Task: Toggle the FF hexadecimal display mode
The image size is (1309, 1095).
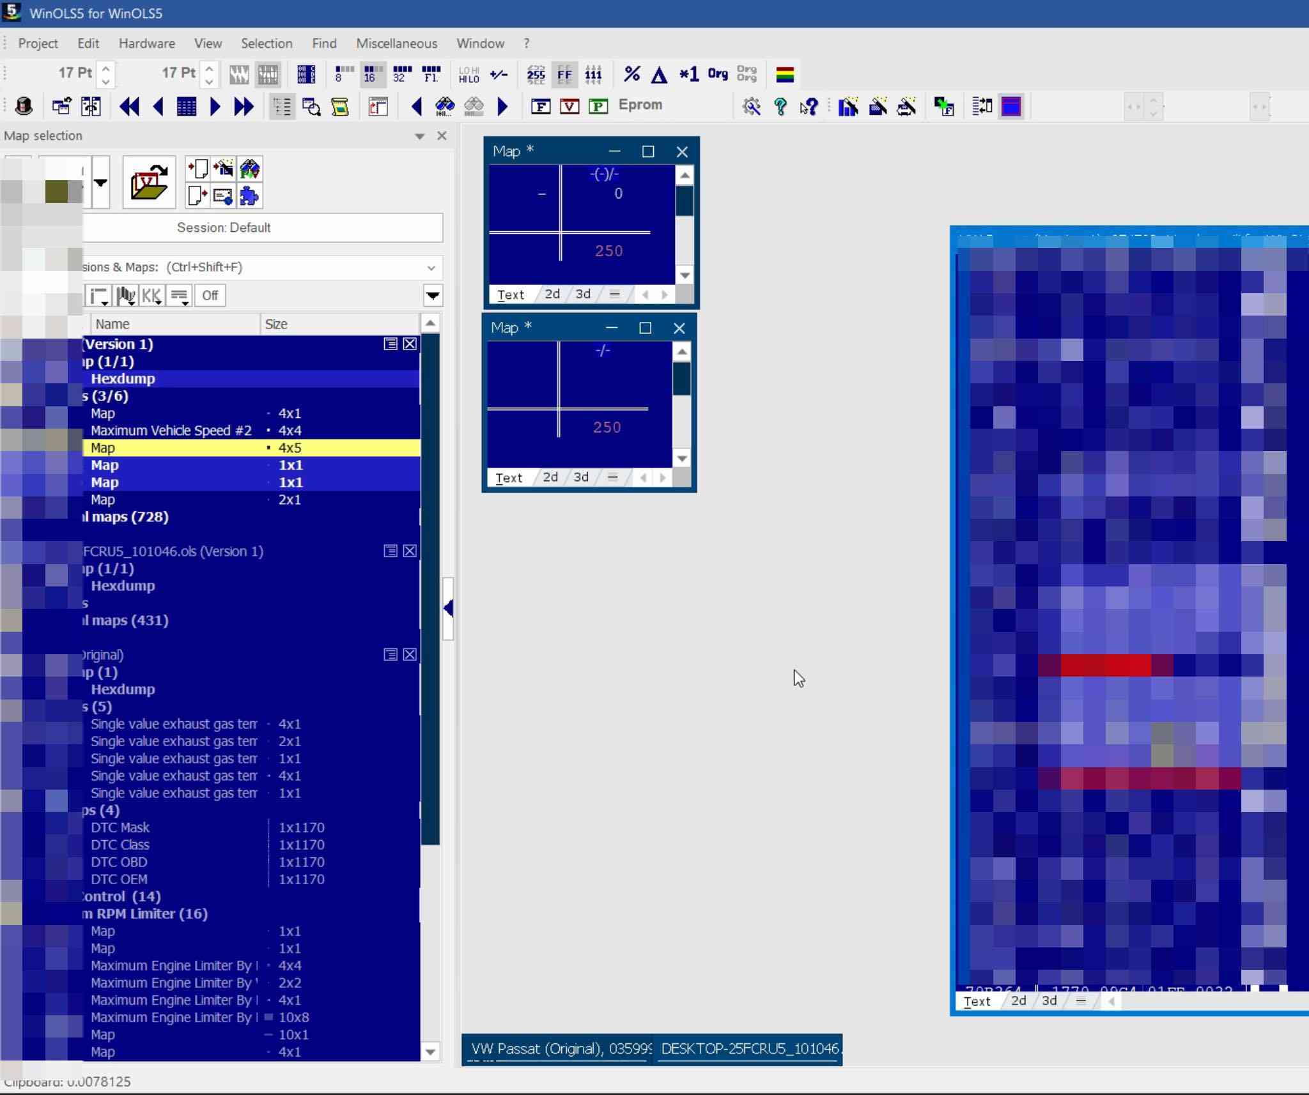Action: [564, 74]
